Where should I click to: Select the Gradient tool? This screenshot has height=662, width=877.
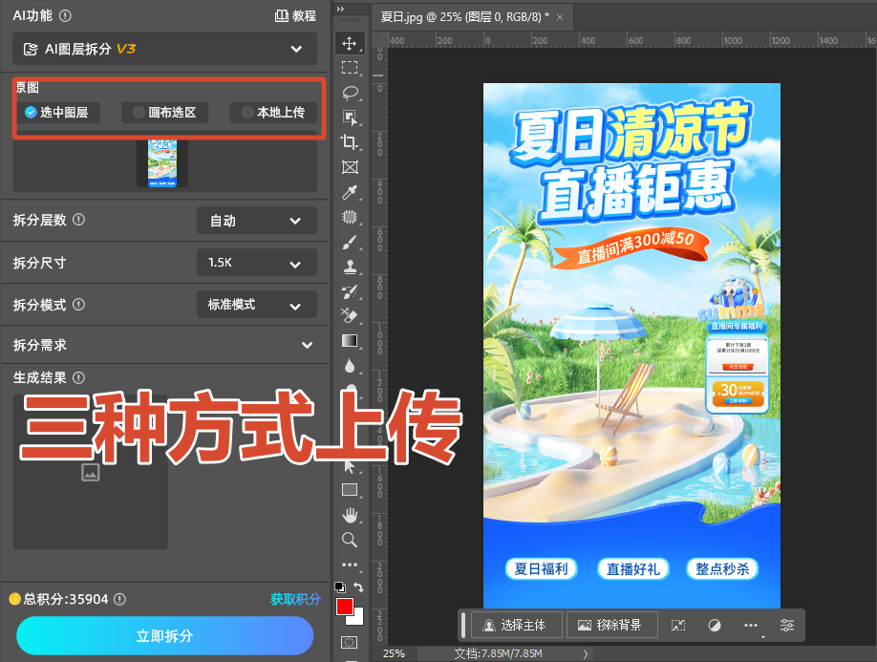coord(350,340)
